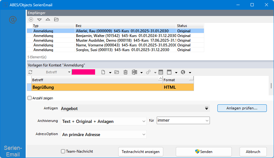Click the globe icon in the Vorlagen toolbar
This screenshot has height=158, width=274.
click(x=183, y=72)
